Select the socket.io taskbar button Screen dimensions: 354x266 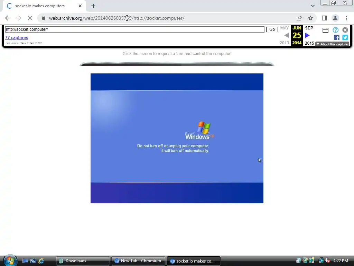tap(193, 261)
